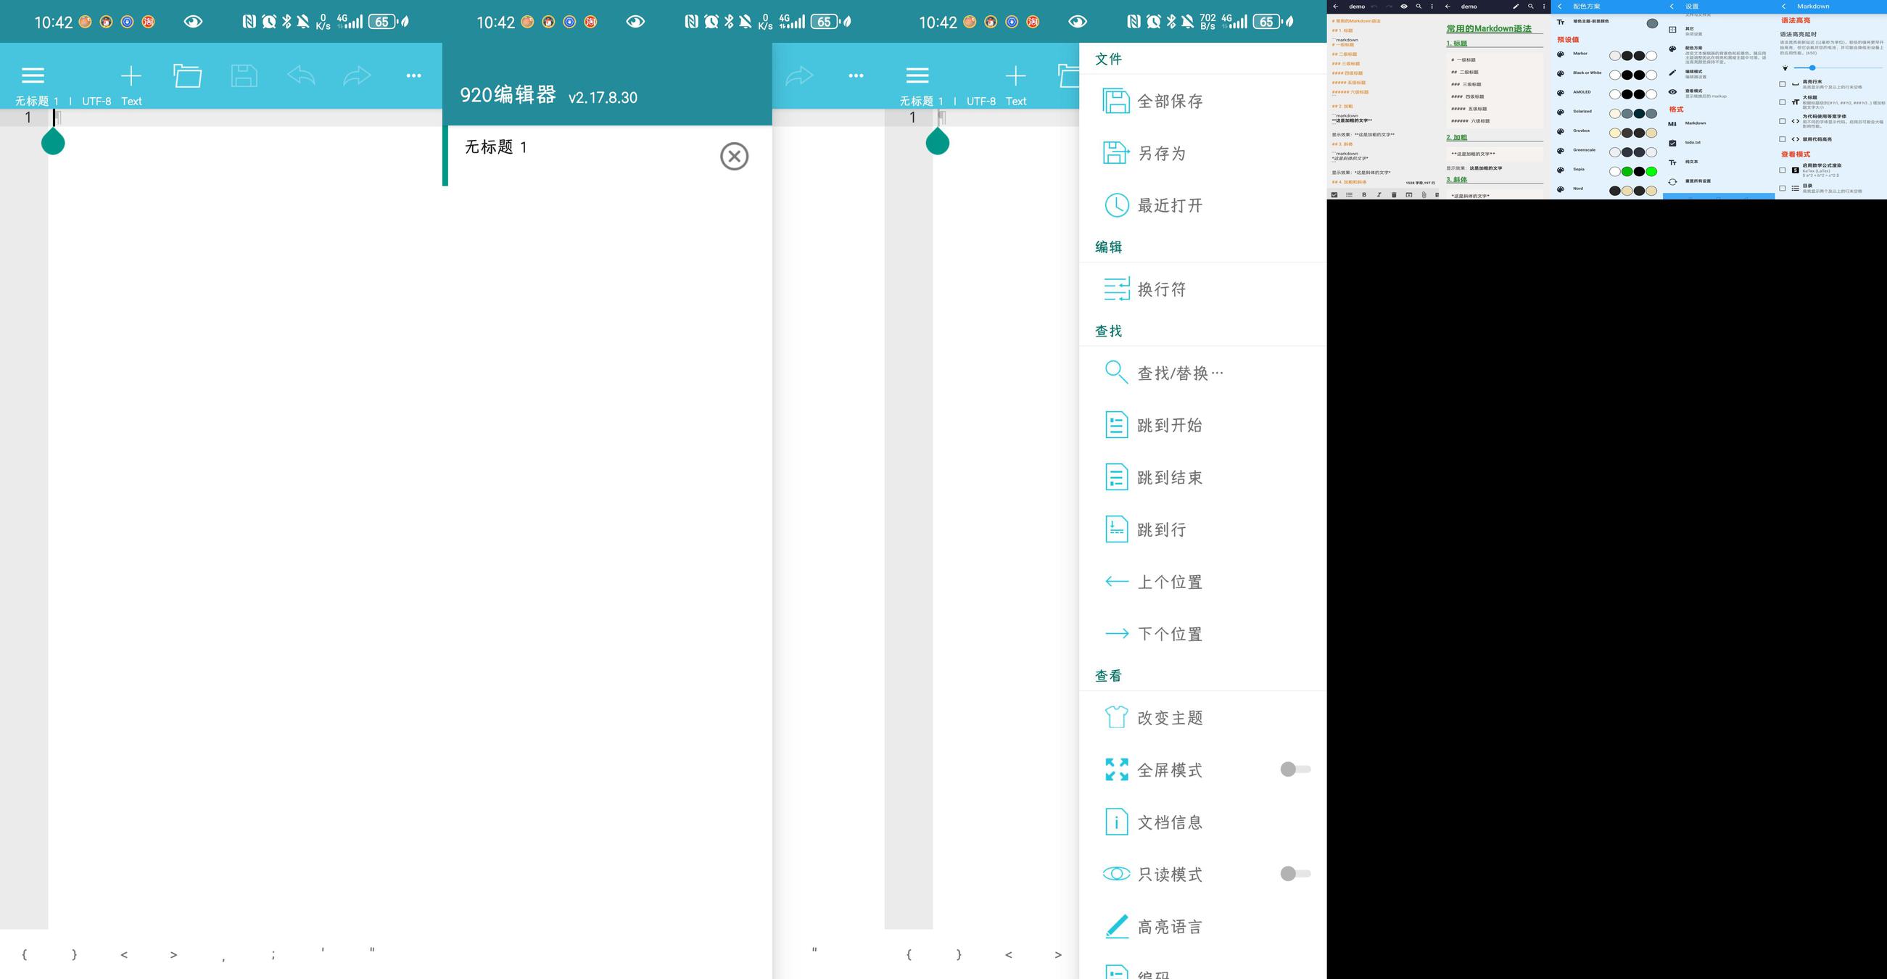Image resolution: width=1887 pixels, height=979 pixels.
Task: Check the 大标题 checkbox
Action: (x=1783, y=102)
